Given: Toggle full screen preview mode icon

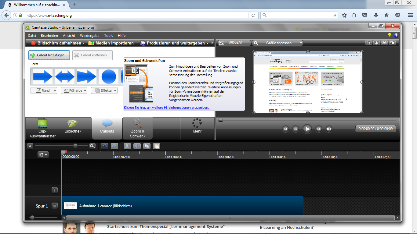Looking at the screenshot, I should pos(385,43).
